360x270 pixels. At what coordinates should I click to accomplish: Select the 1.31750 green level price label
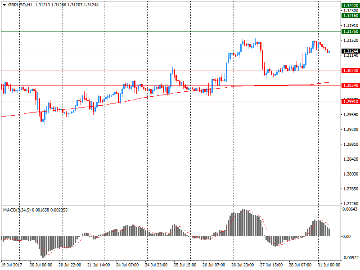(x=351, y=31)
